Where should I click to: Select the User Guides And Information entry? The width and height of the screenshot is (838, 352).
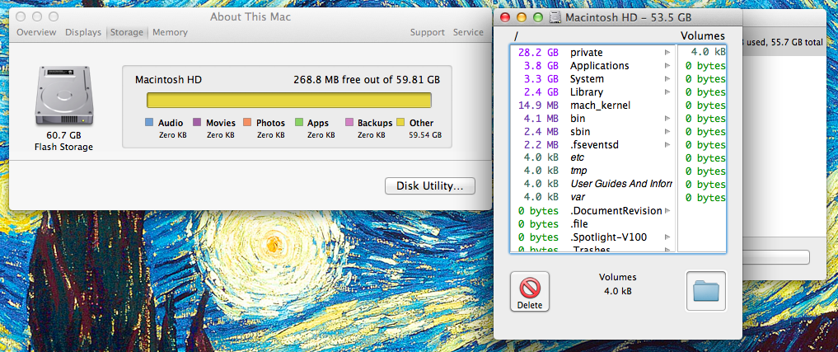pos(592,184)
